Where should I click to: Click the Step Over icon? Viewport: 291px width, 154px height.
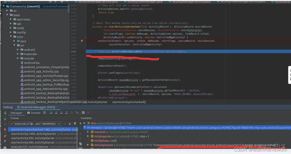point(51,112)
